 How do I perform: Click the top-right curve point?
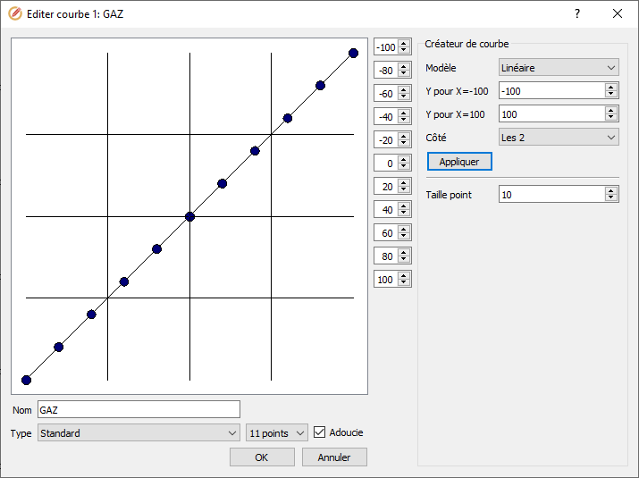tap(353, 53)
